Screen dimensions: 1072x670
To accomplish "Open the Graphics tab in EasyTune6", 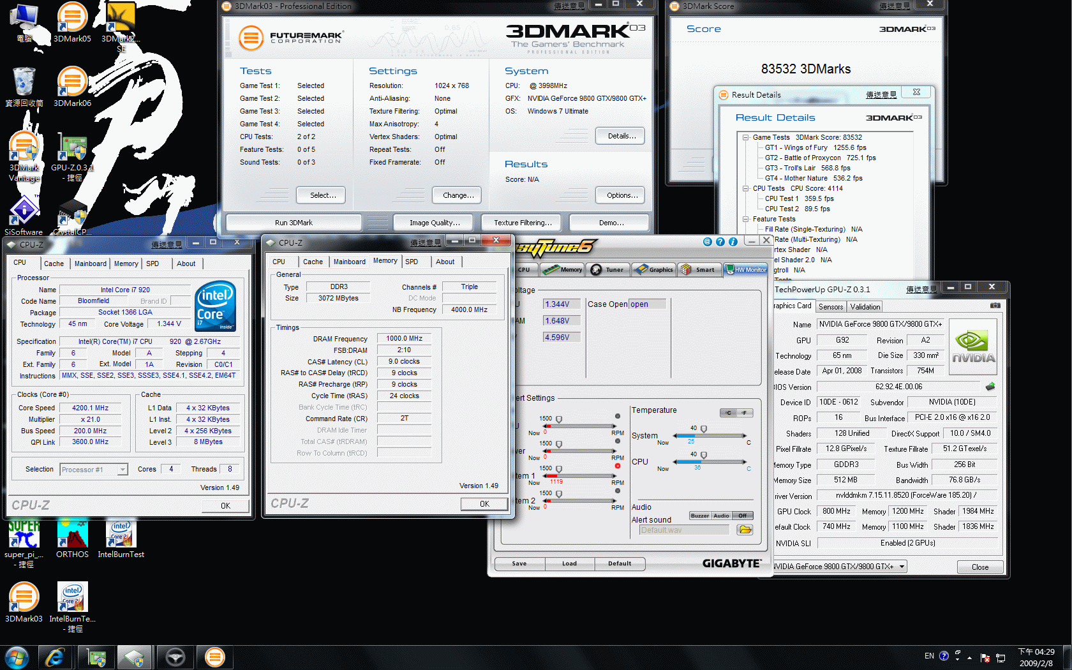I will [x=654, y=270].
